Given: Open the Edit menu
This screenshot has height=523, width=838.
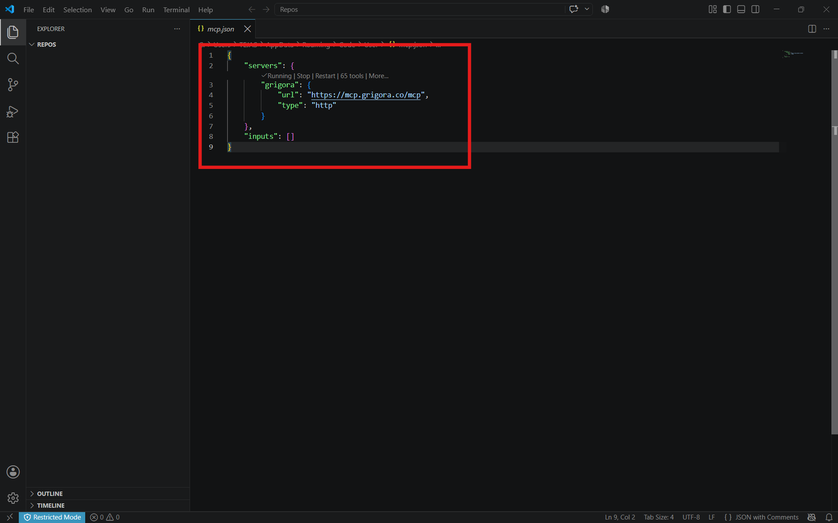Looking at the screenshot, I should pos(49,10).
